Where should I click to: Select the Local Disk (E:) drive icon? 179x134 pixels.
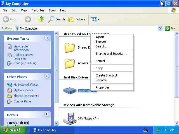point(70,91)
